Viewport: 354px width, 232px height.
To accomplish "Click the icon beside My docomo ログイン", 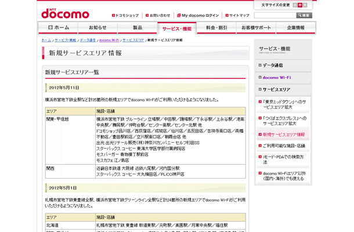I will click(x=179, y=15).
